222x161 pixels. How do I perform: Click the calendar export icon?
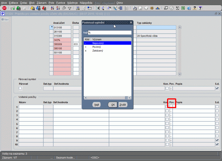135,8
